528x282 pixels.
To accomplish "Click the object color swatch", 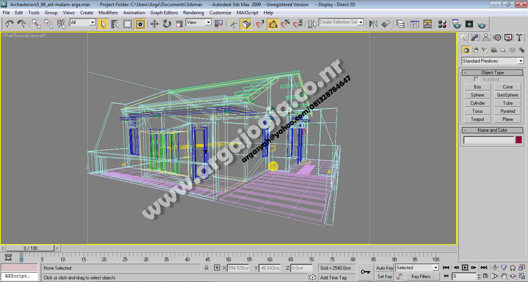I will (519, 140).
